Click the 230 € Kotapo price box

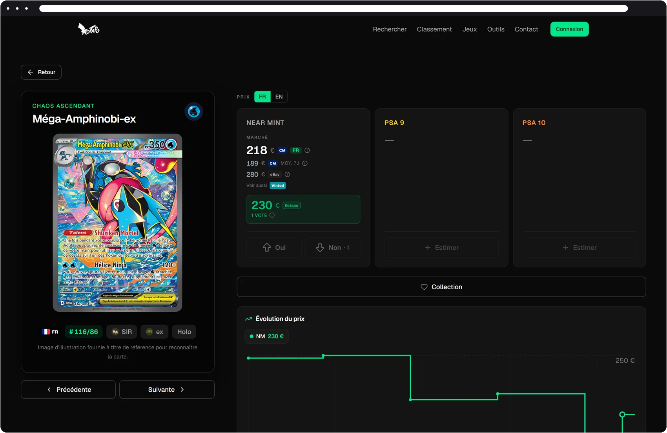click(303, 209)
